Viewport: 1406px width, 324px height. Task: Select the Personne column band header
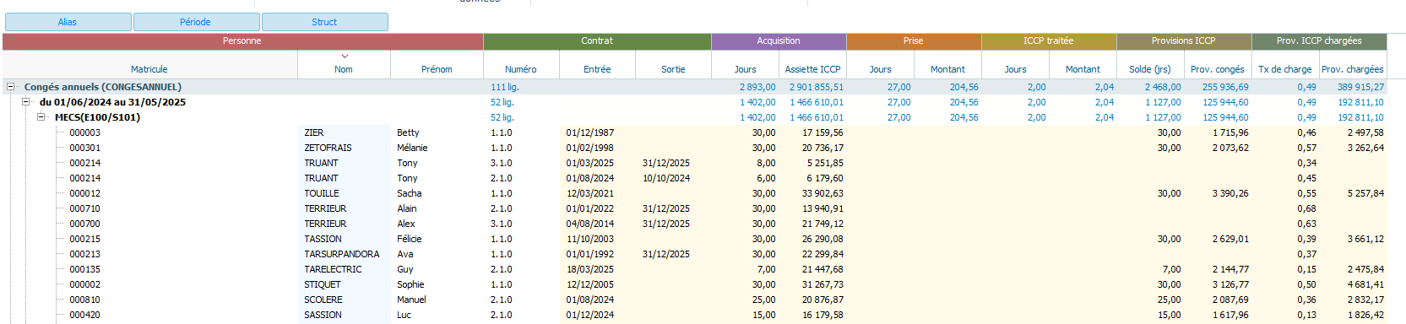242,40
